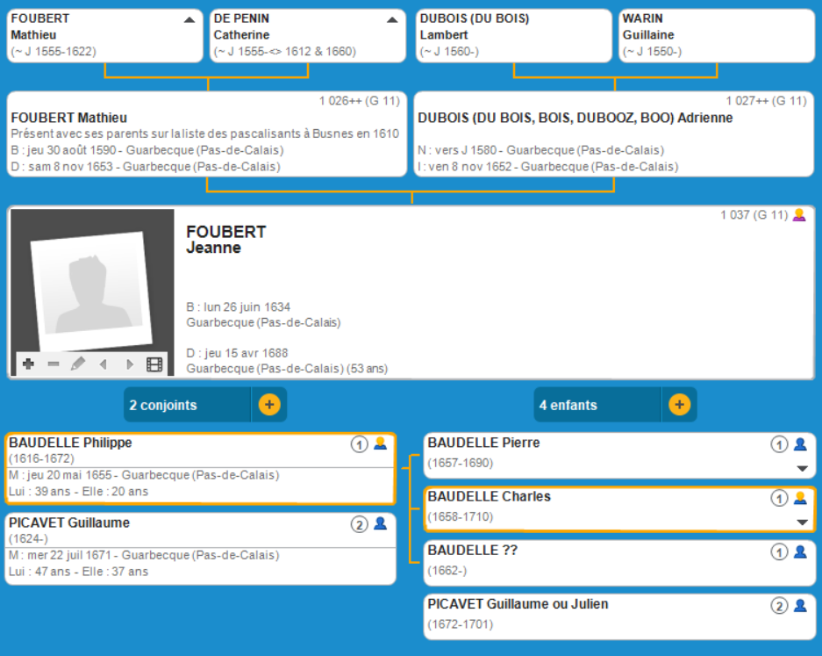The width and height of the screenshot is (822, 656).
Task: Click the person icon beside Jeanne's number 1 037
Action: pos(798,215)
